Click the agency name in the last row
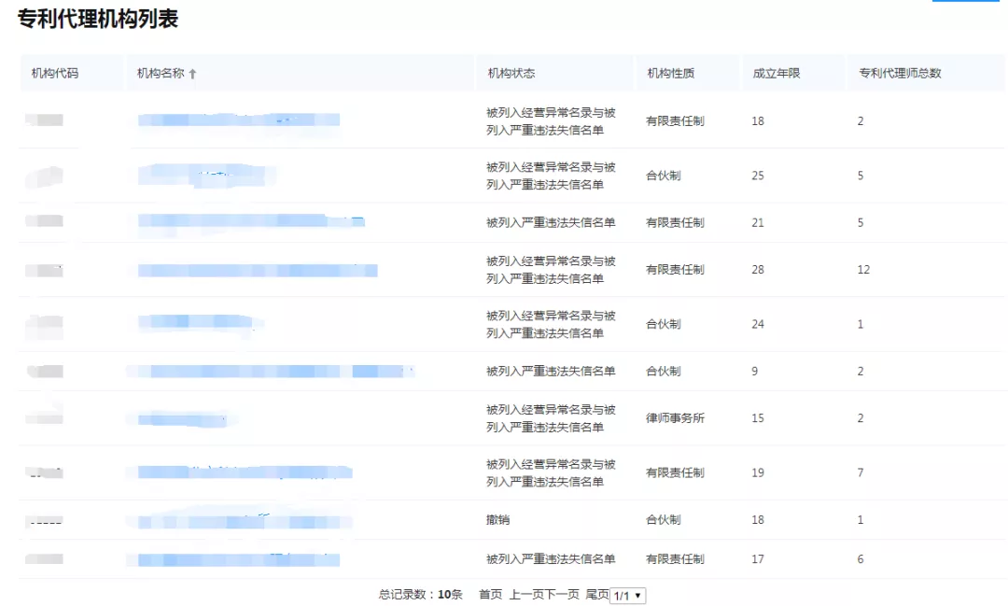The image size is (1008, 606). (238, 558)
